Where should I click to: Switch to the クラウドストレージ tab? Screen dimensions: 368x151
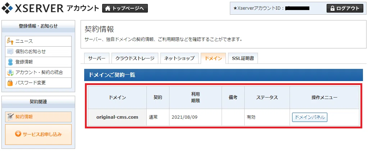tap(135, 58)
